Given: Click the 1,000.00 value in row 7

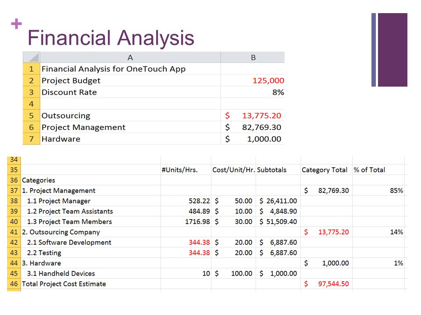Looking at the screenshot, I should (x=264, y=139).
